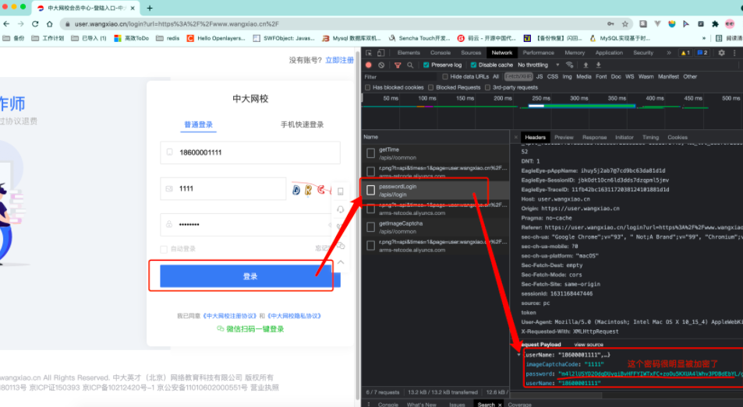Image resolution: width=743 pixels, height=407 pixels.
Task: Open the Response tab of request
Action: click(594, 137)
